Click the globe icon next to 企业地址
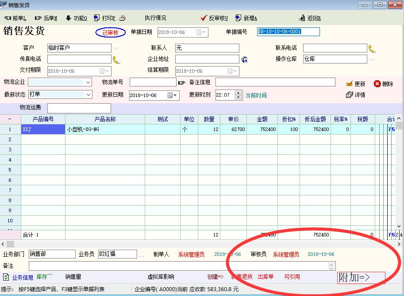Screen dimensions: 404x296 point(244,60)
